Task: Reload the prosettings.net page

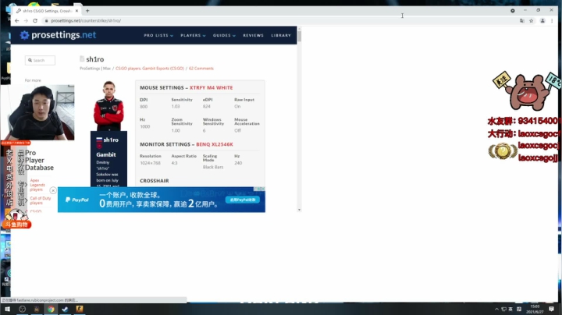Action: [x=35, y=21]
